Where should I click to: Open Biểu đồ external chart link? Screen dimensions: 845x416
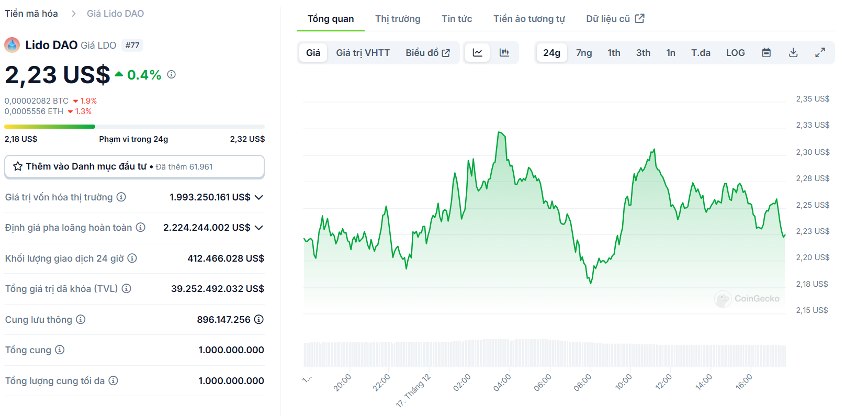pos(427,53)
